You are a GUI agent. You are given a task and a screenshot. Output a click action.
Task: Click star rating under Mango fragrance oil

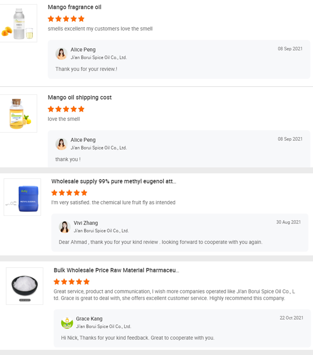(x=66, y=19)
